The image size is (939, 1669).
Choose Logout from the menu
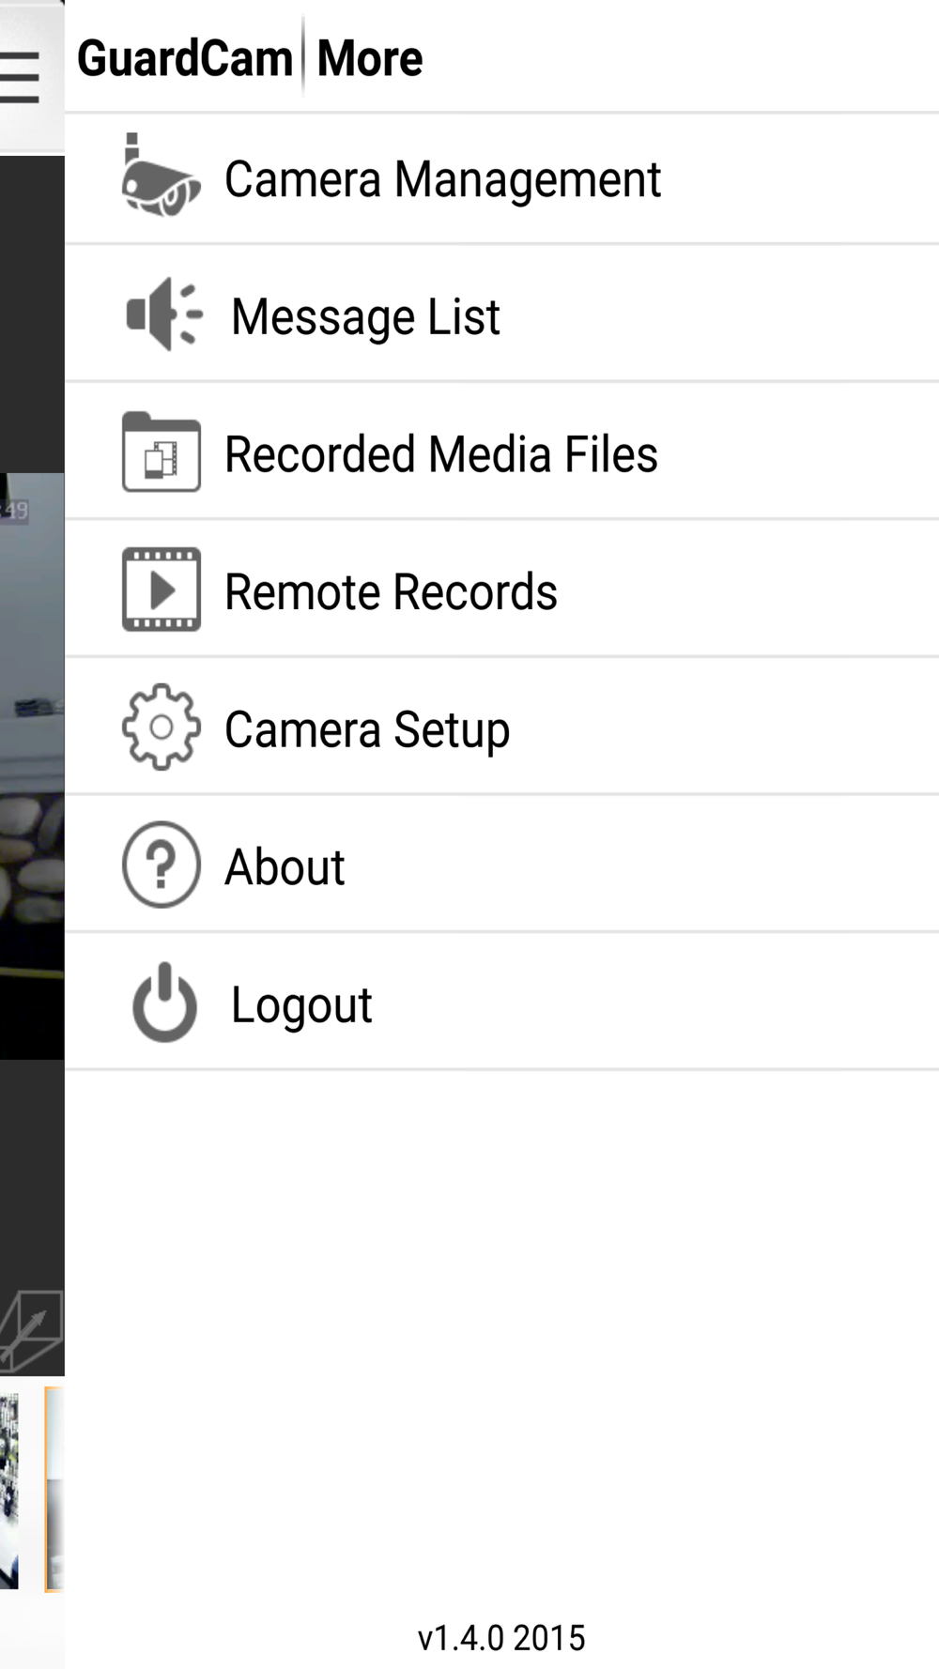tap(501, 1003)
